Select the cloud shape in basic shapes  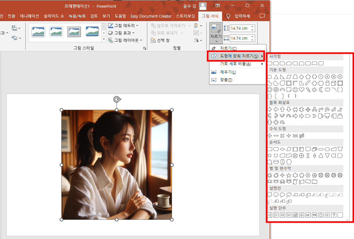[328, 89]
